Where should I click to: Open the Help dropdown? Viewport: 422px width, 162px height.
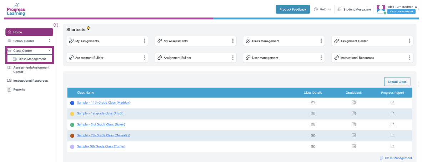click(x=322, y=9)
